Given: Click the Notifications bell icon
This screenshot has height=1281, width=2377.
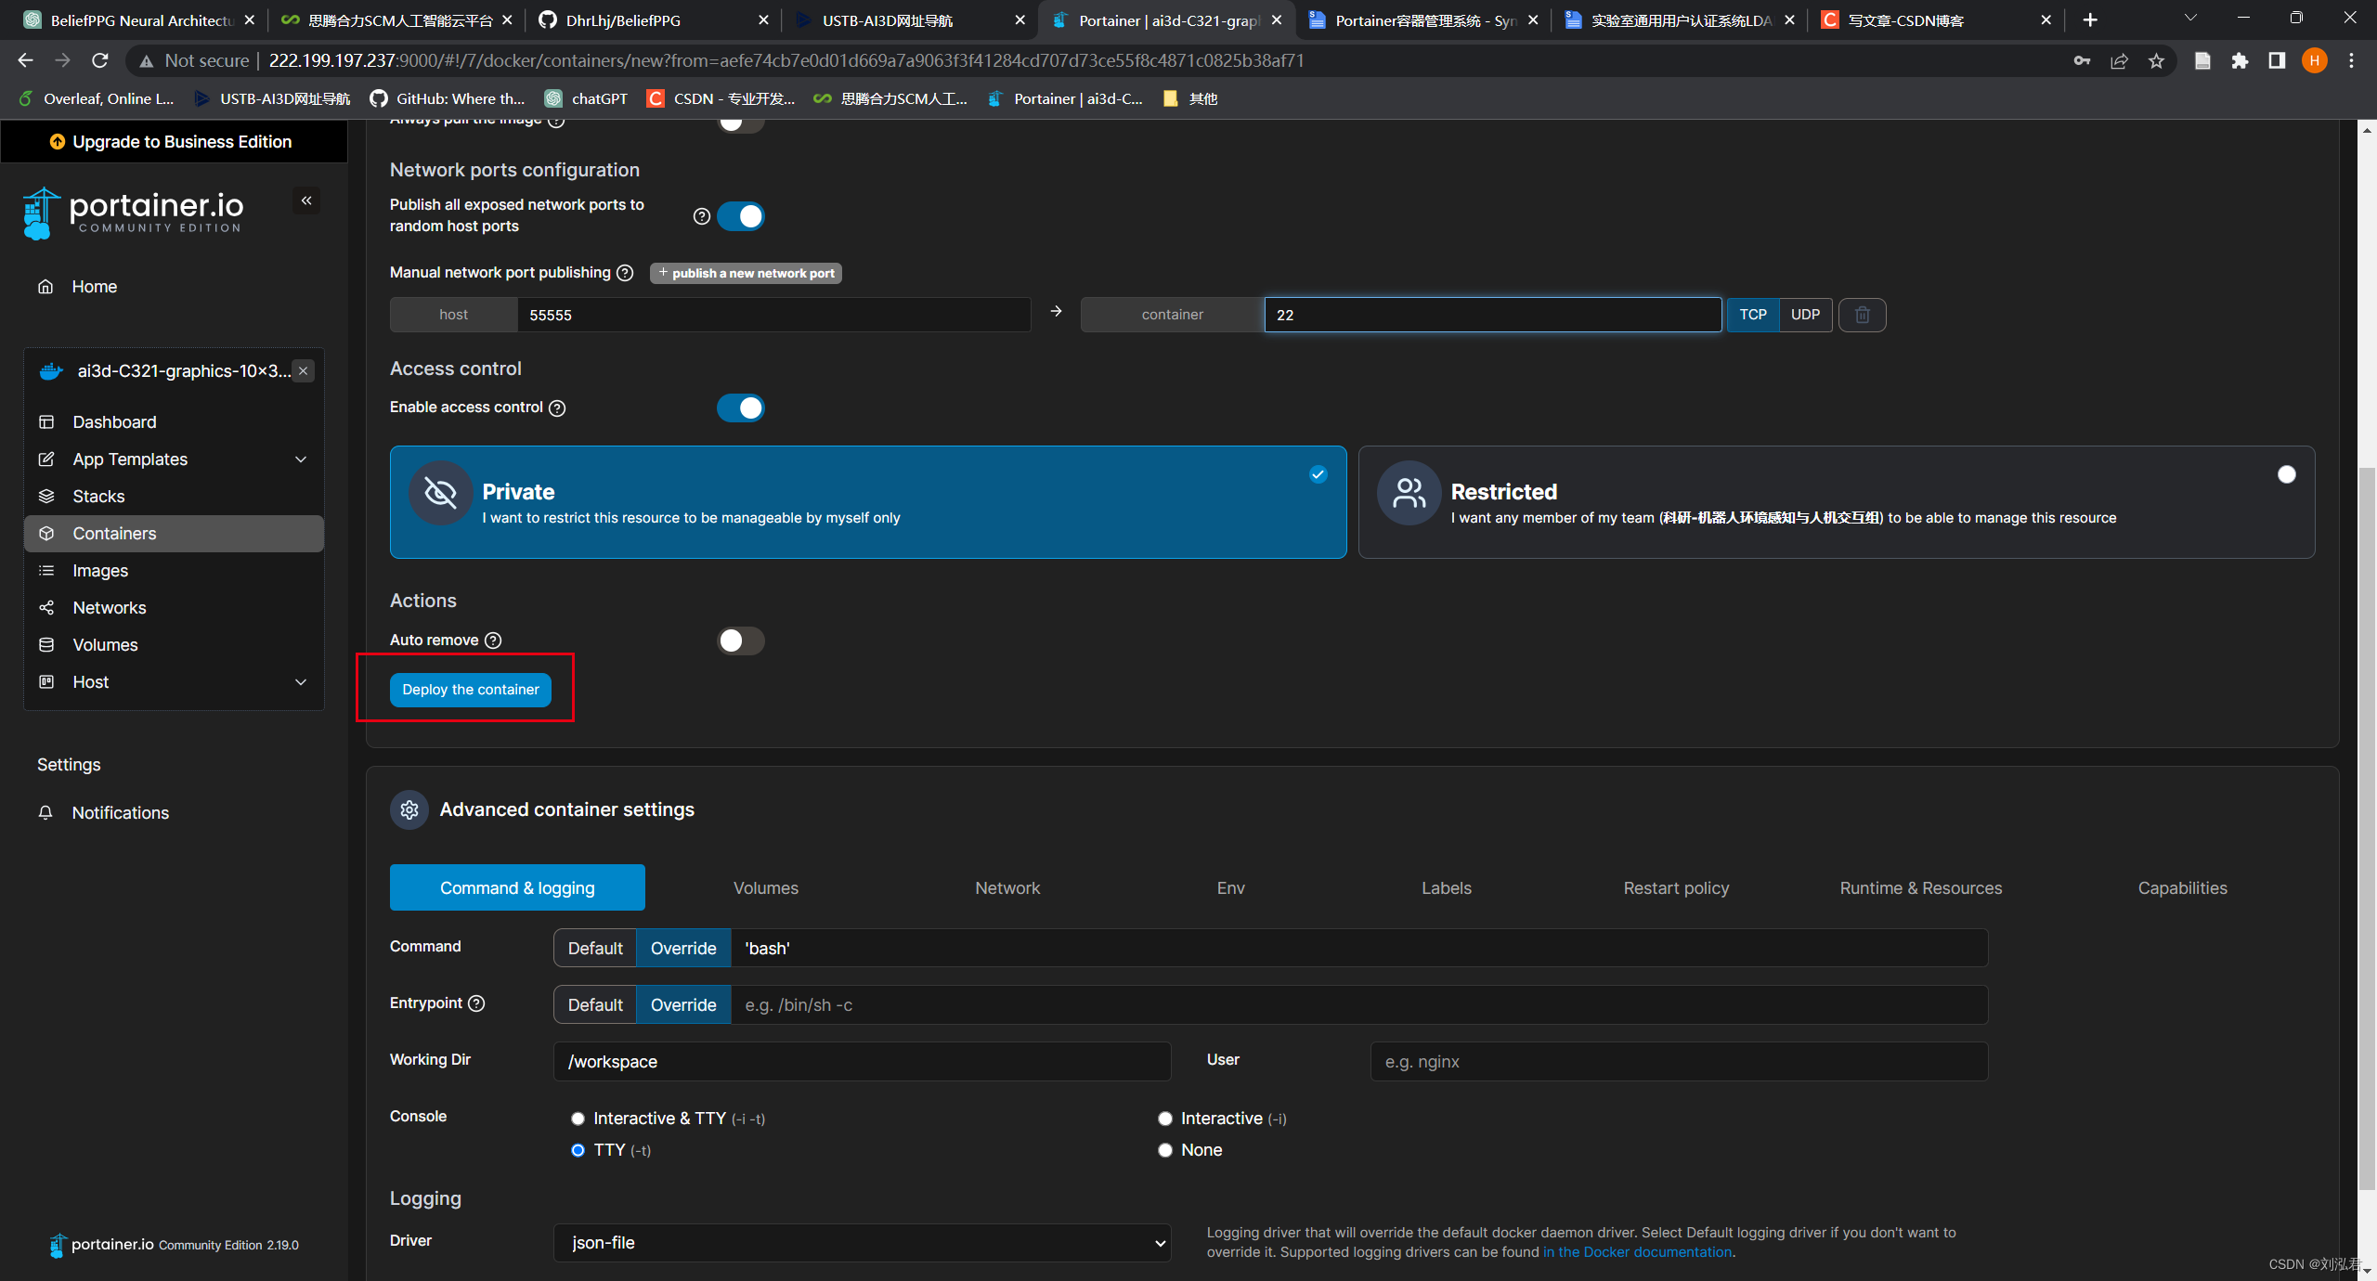Looking at the screenshot, I should pyautogui.click(x=45, y=813).
